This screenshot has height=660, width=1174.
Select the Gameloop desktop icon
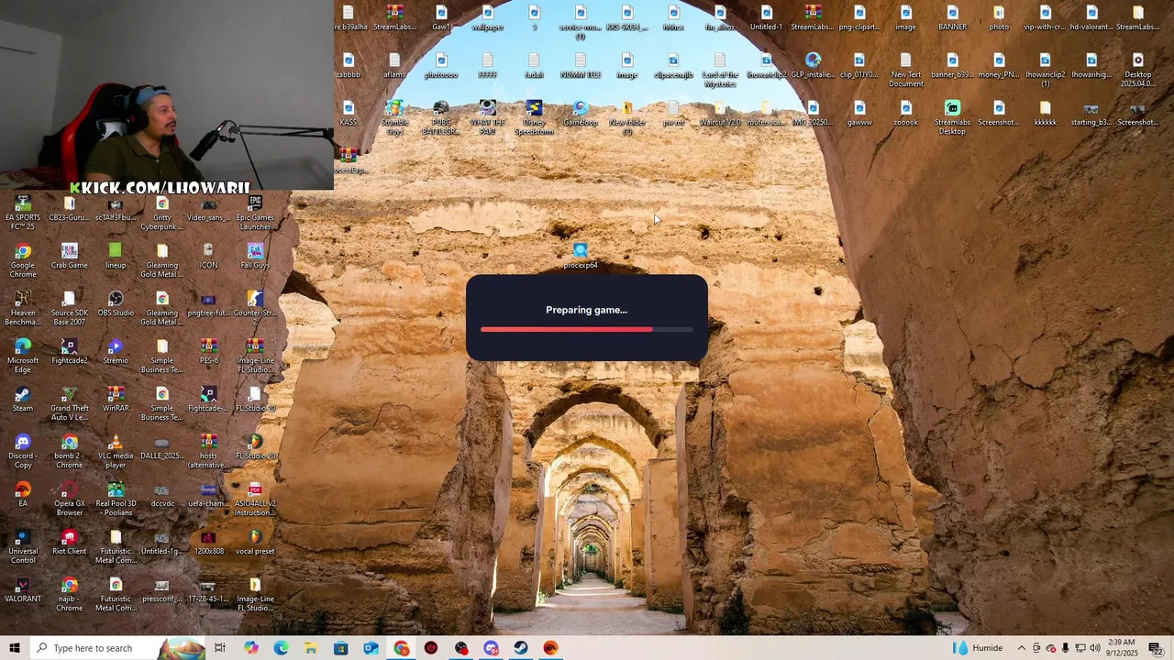pyautogui.click(x=581, y=114)
